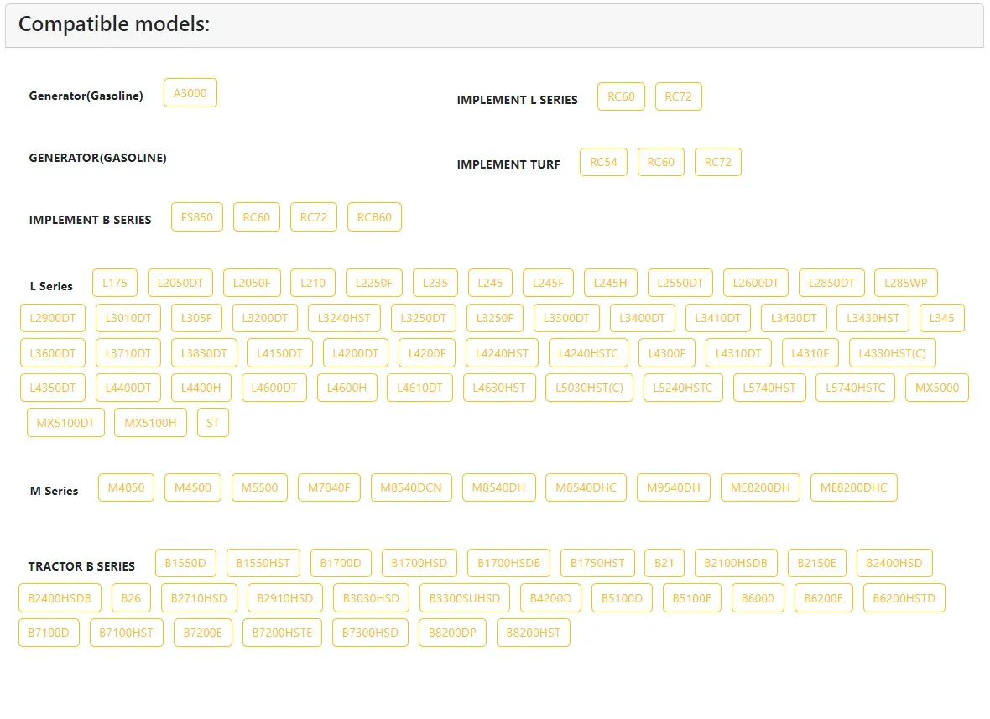Screen dimensions: 990x719
Task: Select the L3240HST model tag
Action: (344, 318)
